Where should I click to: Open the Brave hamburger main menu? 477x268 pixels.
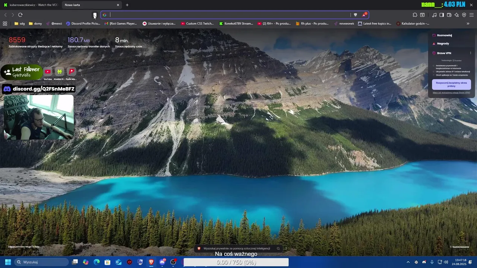471,15
